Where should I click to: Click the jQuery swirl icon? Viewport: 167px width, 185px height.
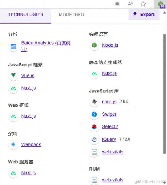pos(94,139)
